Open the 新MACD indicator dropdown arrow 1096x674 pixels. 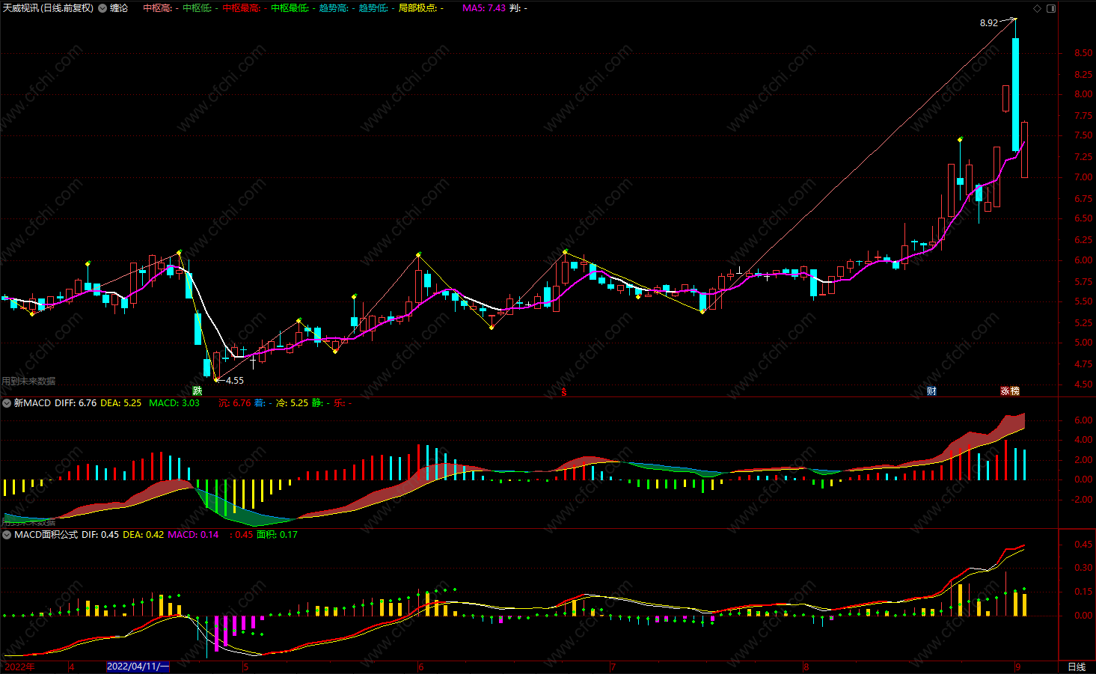pos(7,403)
